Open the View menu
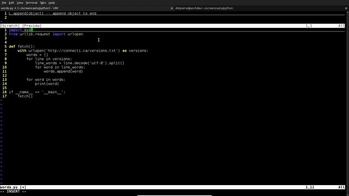 20,3
